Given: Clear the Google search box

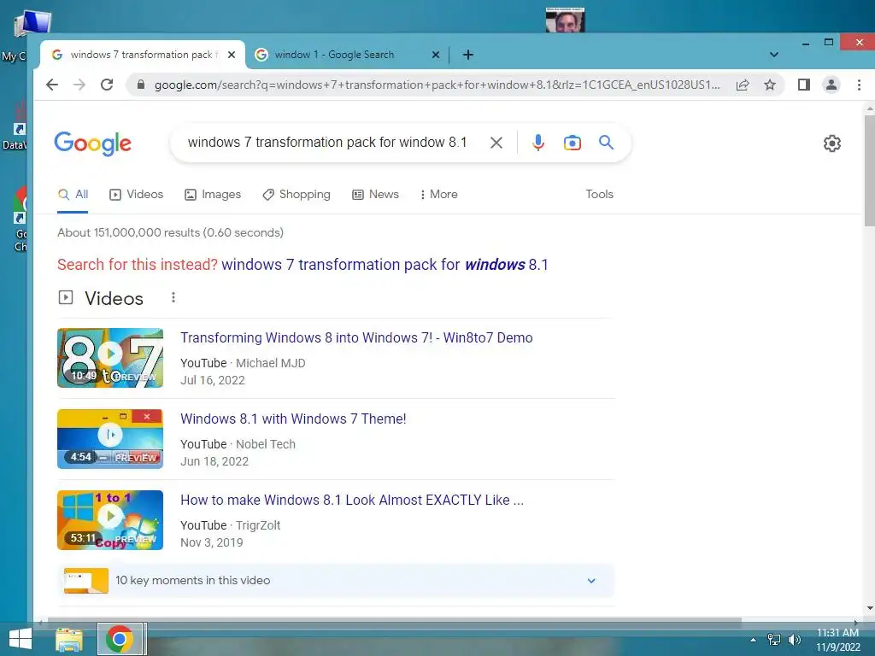Looking at the screenshot, I should coord(496,143).
